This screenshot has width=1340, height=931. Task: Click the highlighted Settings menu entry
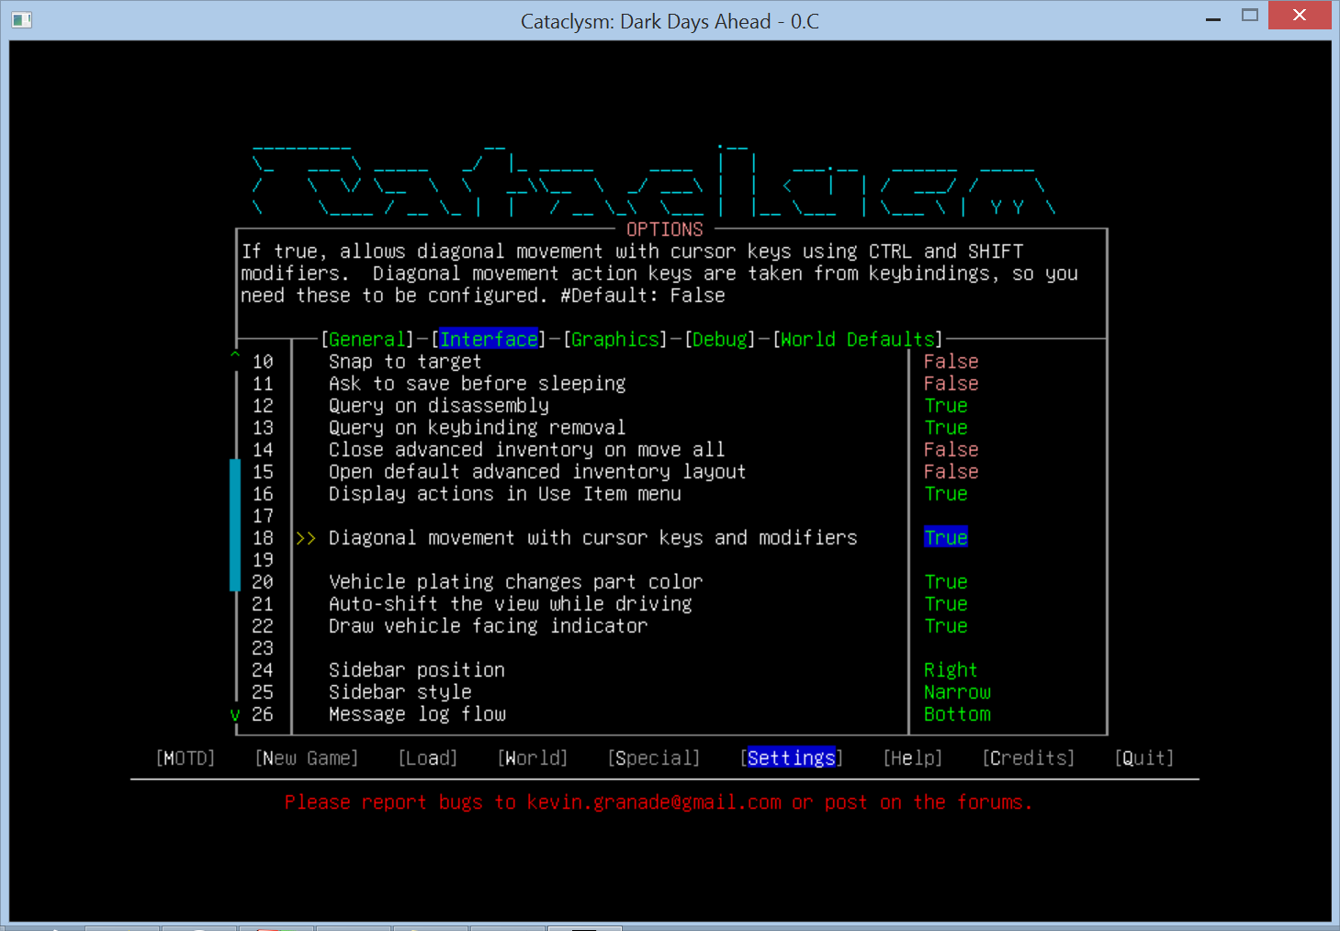pyautogui.click(x=792, y=758)
